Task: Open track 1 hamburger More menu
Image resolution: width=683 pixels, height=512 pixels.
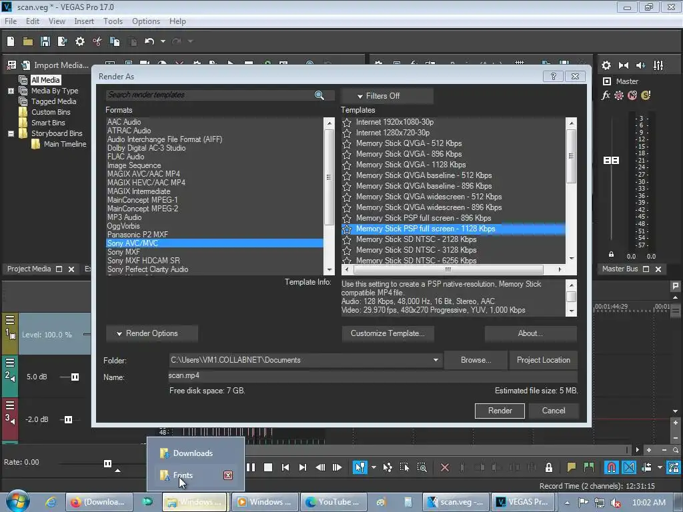Action: (10, 320)
